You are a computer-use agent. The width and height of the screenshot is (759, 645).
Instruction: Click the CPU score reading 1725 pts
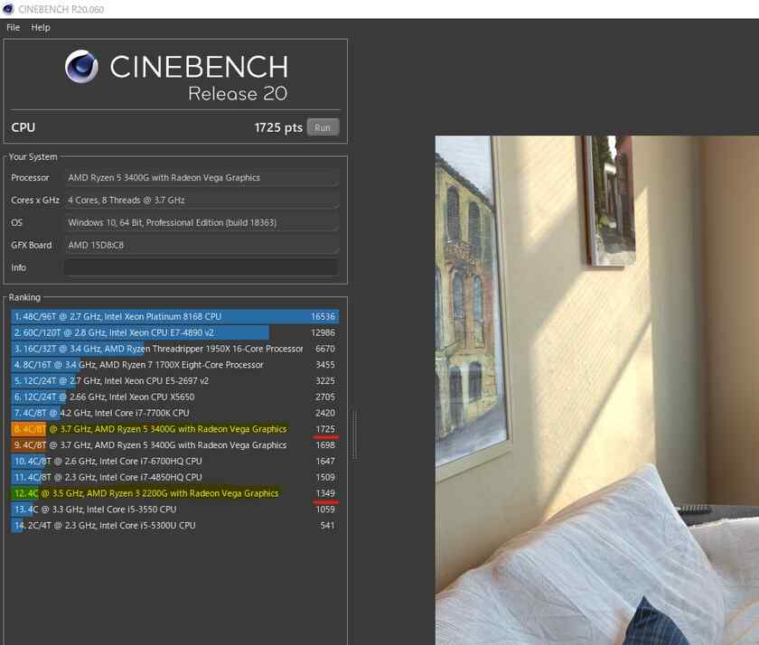point(277,126)
